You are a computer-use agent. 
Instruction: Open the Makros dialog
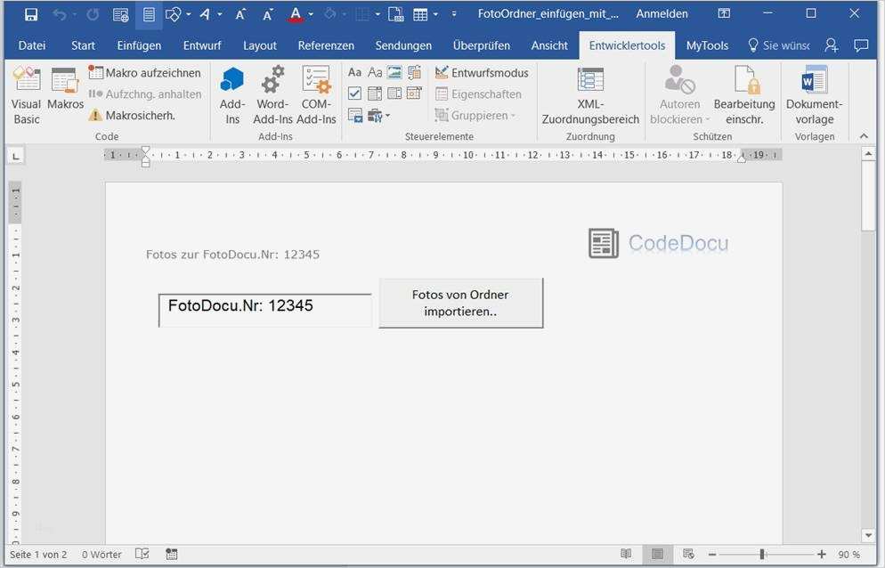(x=65, y=89)
